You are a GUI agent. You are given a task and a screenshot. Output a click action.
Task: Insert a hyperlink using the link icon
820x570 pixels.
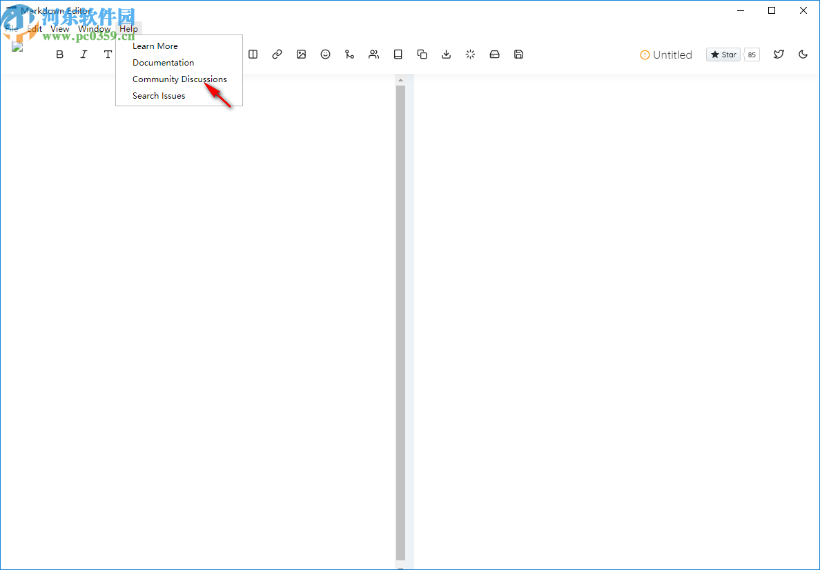pyautogui.click(x=277, y=54)
